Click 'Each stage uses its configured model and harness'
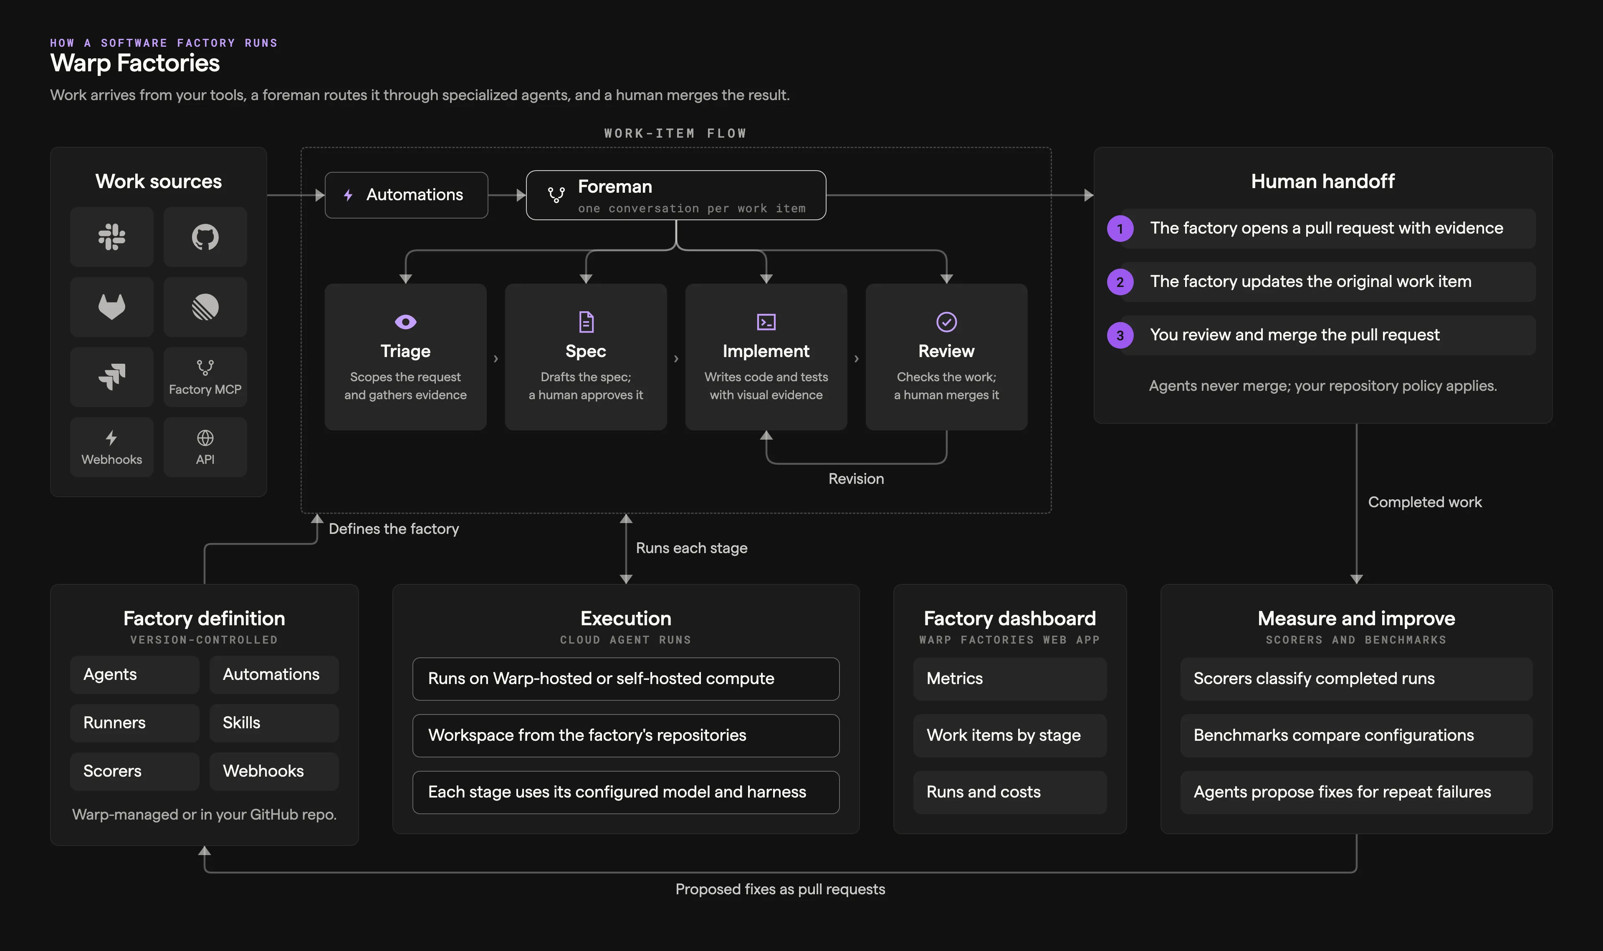Screen dimensions: 1603x951 point(626,793)
